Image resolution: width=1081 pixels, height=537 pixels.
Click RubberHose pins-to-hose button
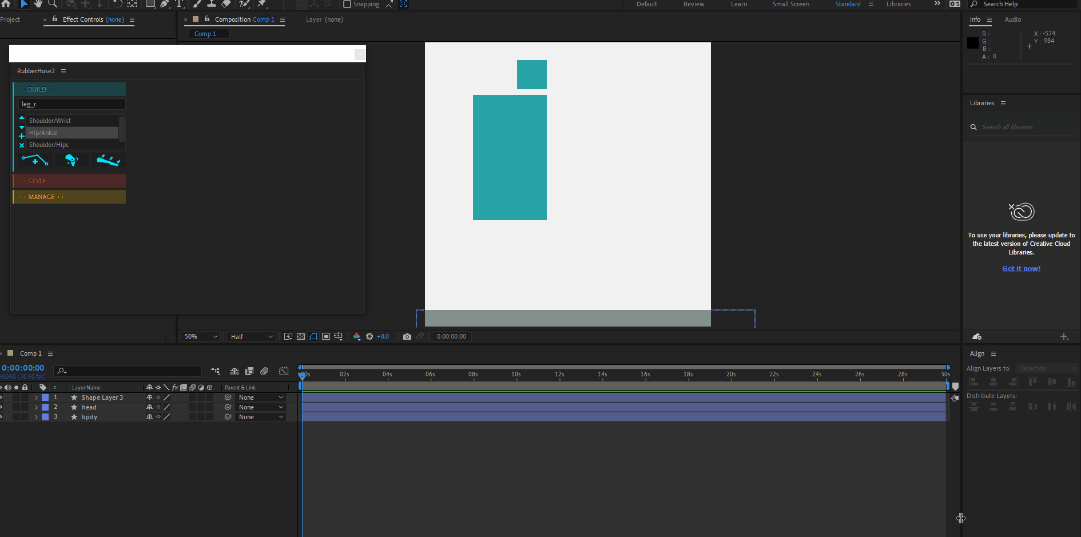(x=108, y=160)
